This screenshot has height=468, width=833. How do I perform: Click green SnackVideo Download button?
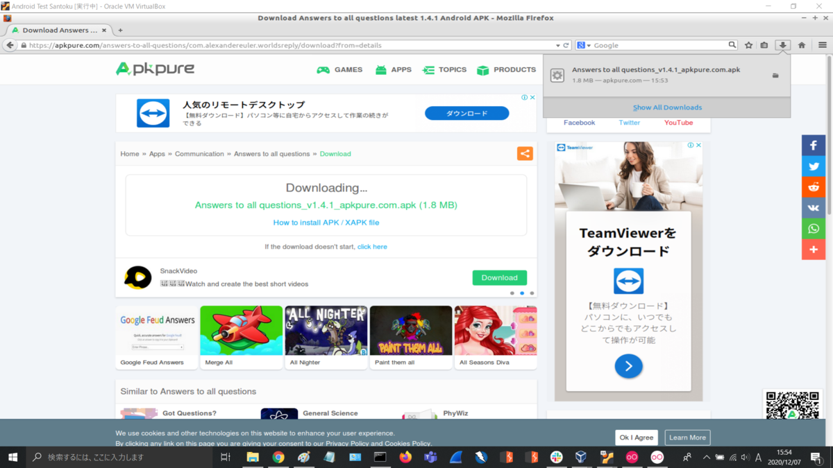click(500, 277)
